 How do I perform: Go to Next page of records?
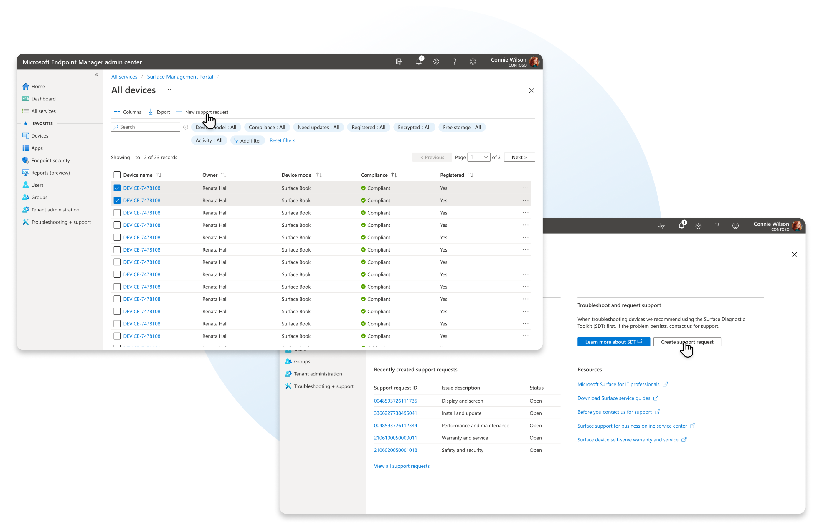click(x=519, y=157)
